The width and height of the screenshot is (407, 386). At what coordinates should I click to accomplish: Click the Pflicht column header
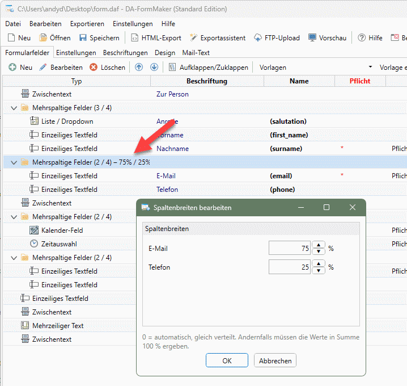pyautogui.click(x=360, y=81)
